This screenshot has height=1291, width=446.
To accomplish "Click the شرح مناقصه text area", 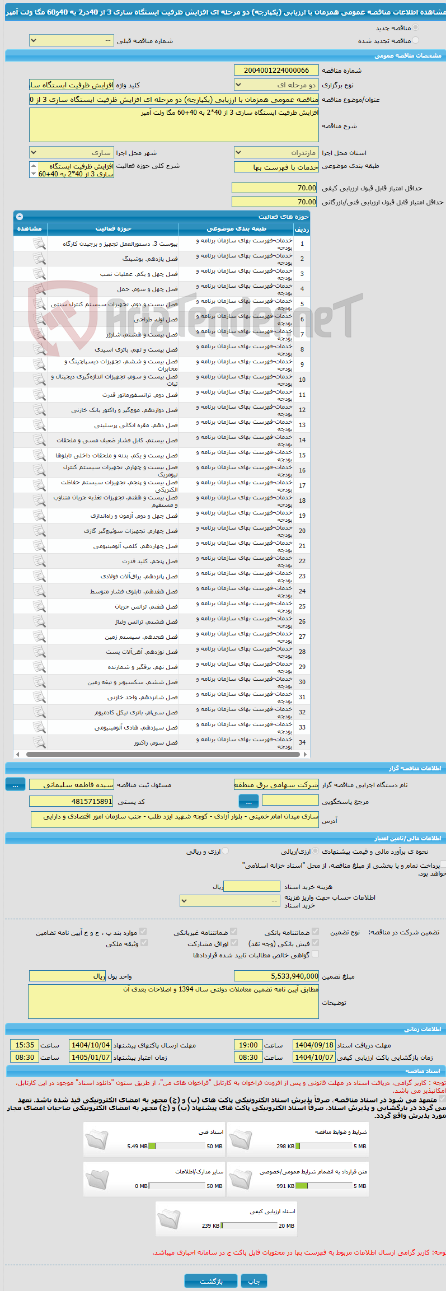I will (x=174, y=125).
